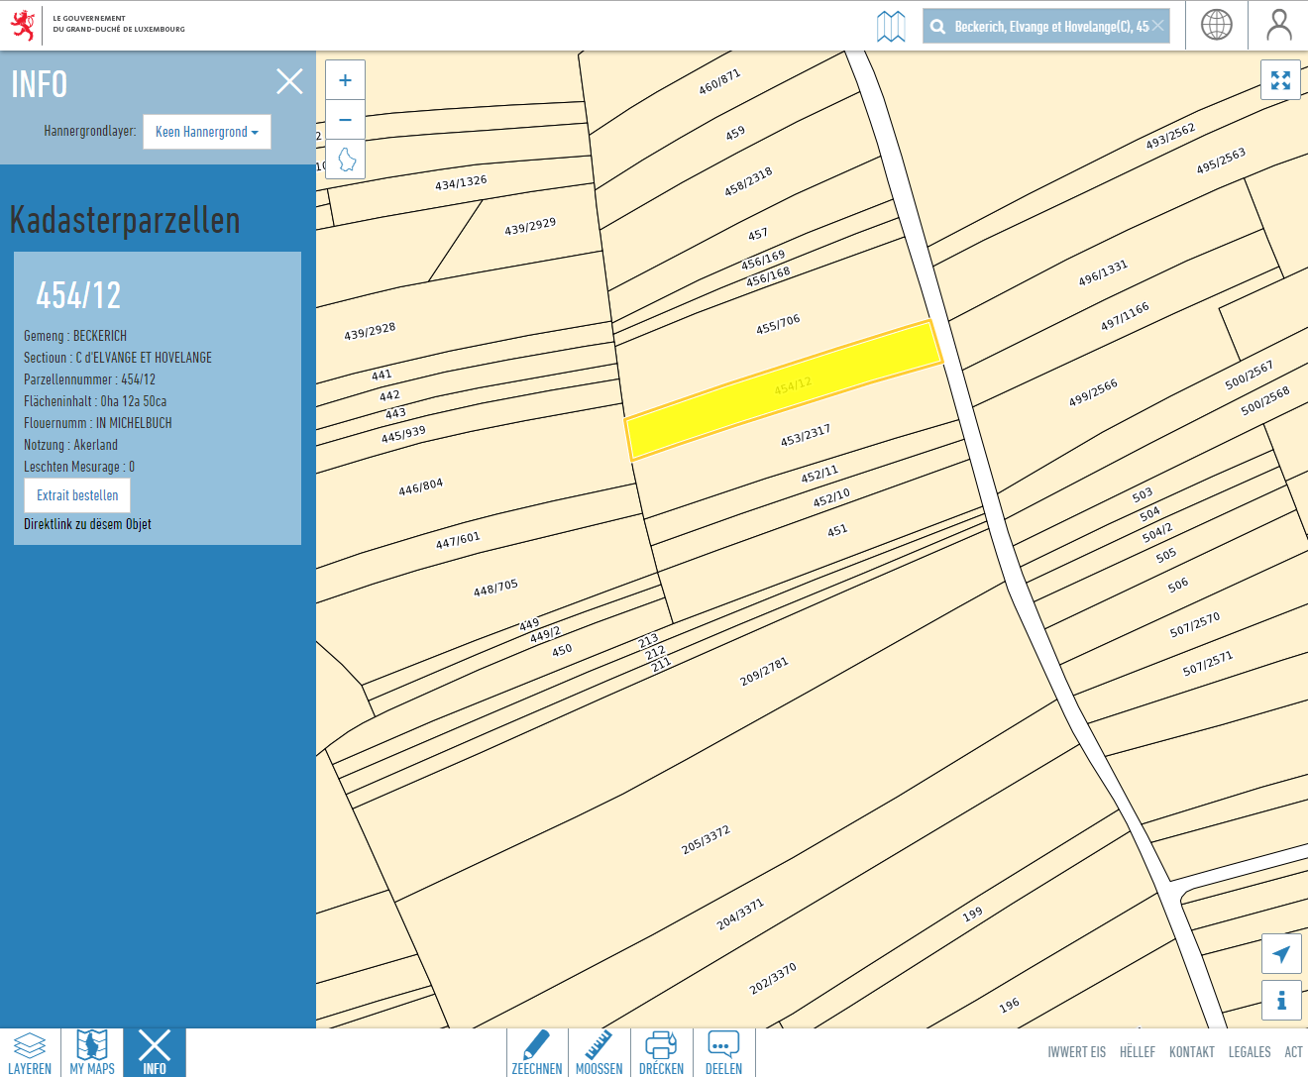Open the HËLLEF help page
The image size is (1308, 1077).
1137,1052
